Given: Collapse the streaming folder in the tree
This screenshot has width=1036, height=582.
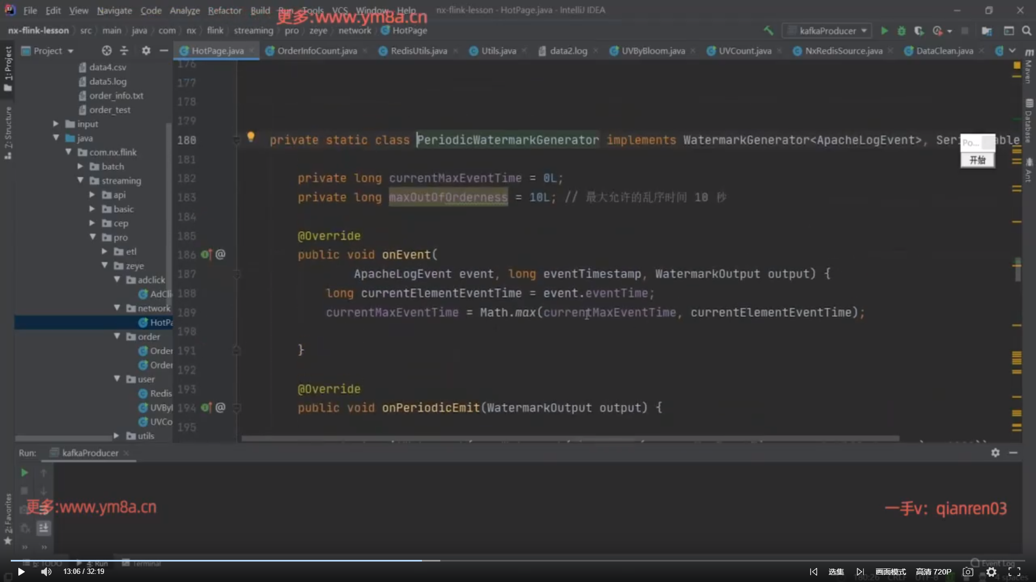Looking at the screenshot, I should [x=80, y=181].
